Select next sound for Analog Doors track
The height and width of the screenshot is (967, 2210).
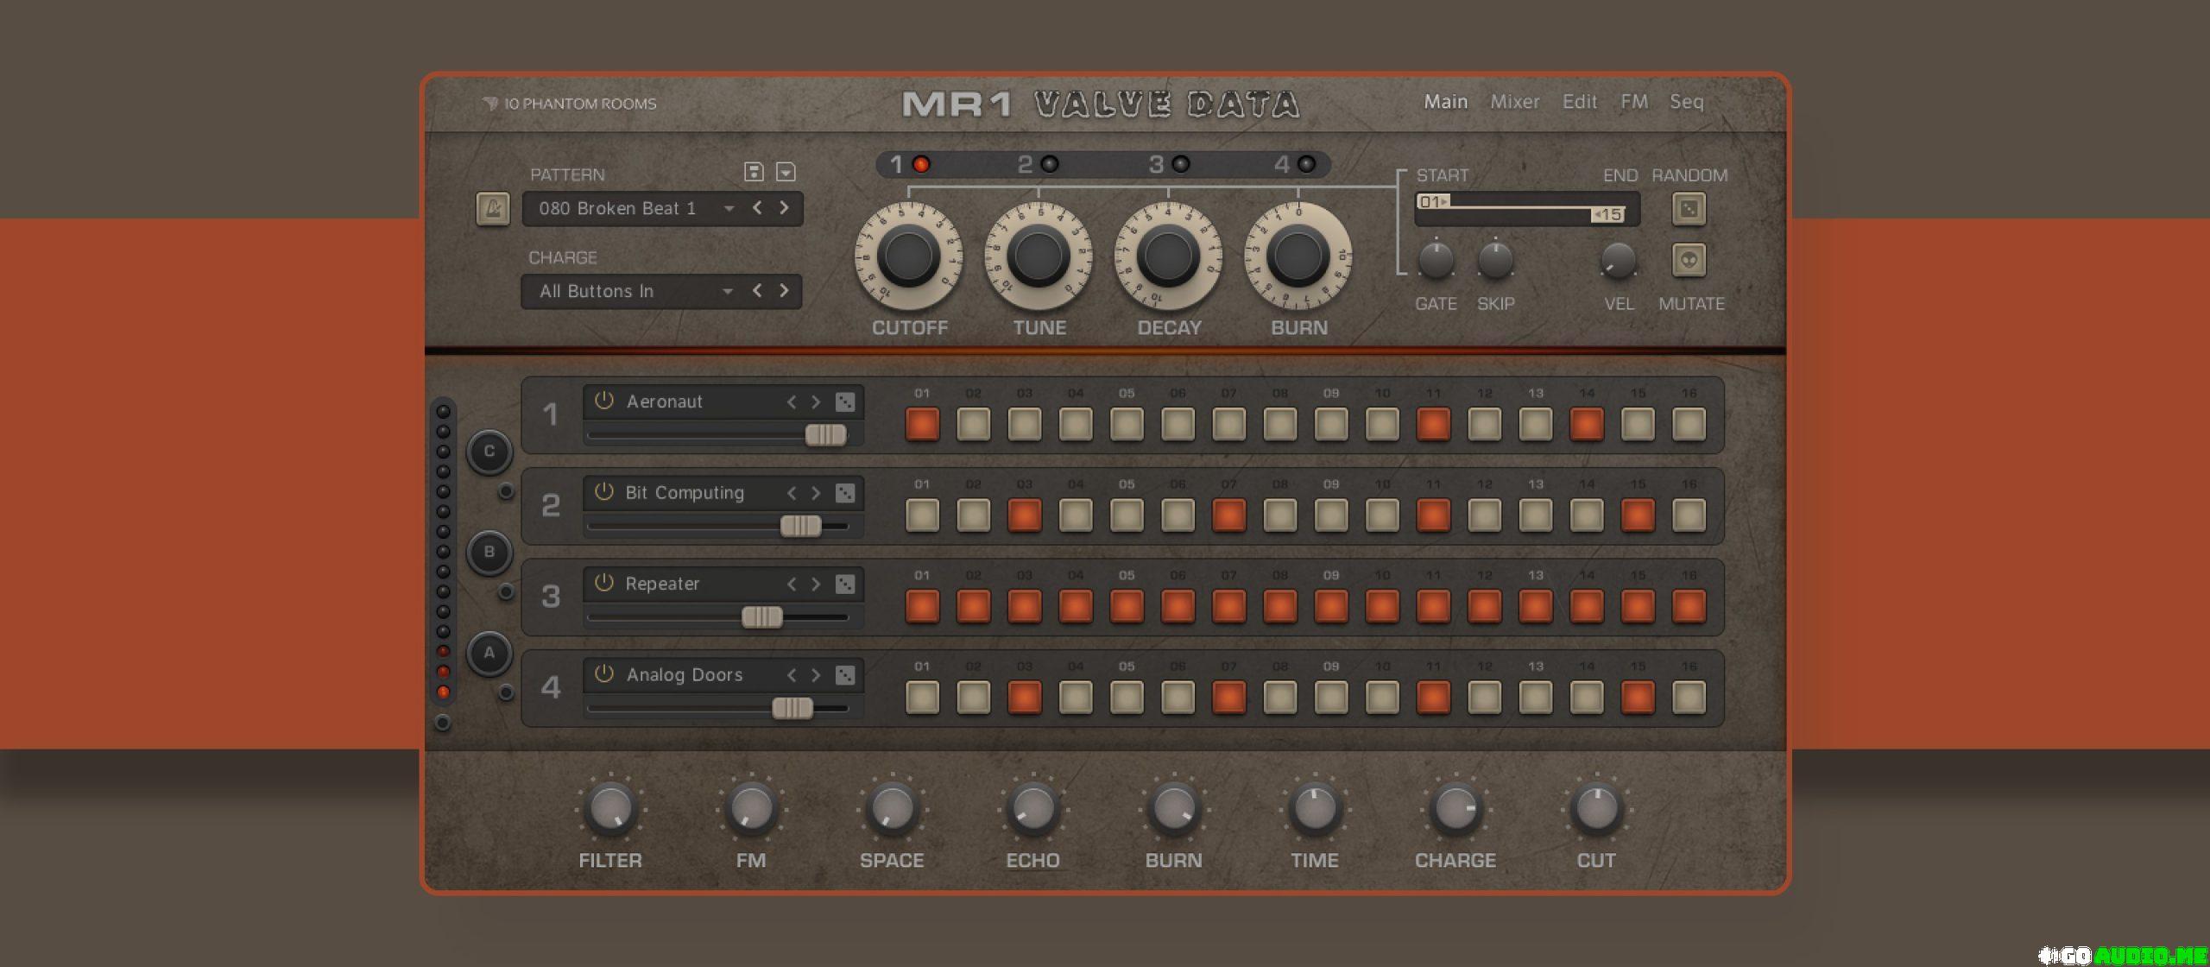pos(816,675)
